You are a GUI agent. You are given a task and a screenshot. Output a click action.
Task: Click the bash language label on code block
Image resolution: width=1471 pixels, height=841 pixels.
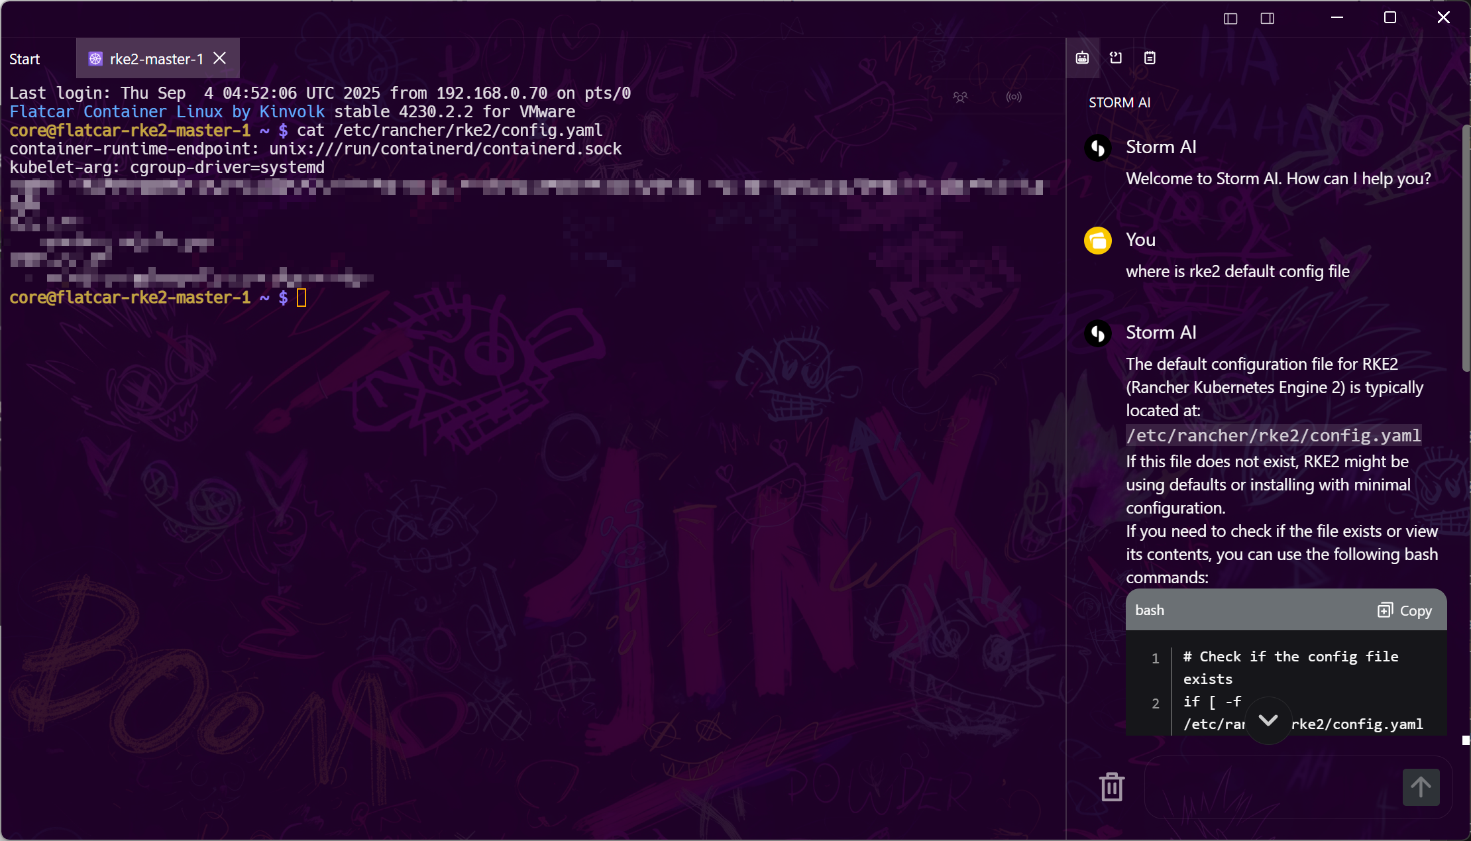pos(1149,610)
